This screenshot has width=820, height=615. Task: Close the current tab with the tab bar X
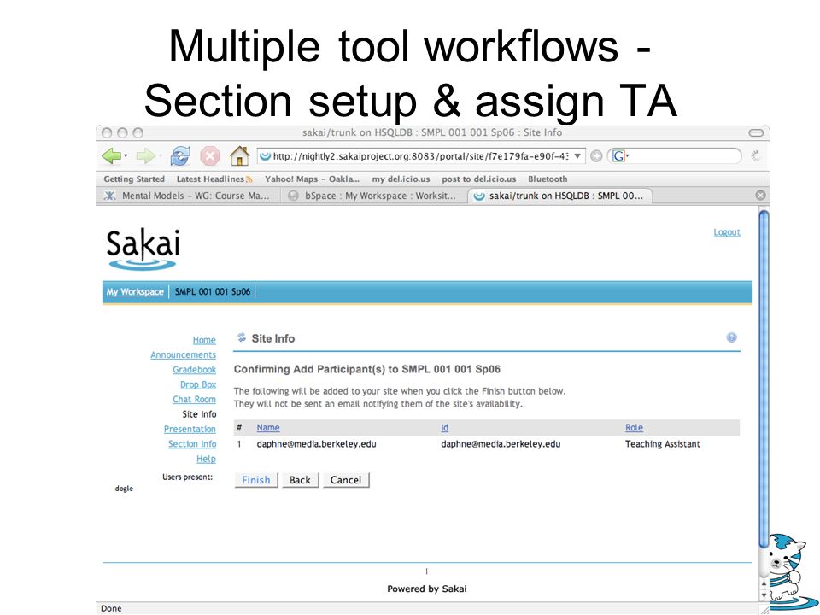point(760,195)
